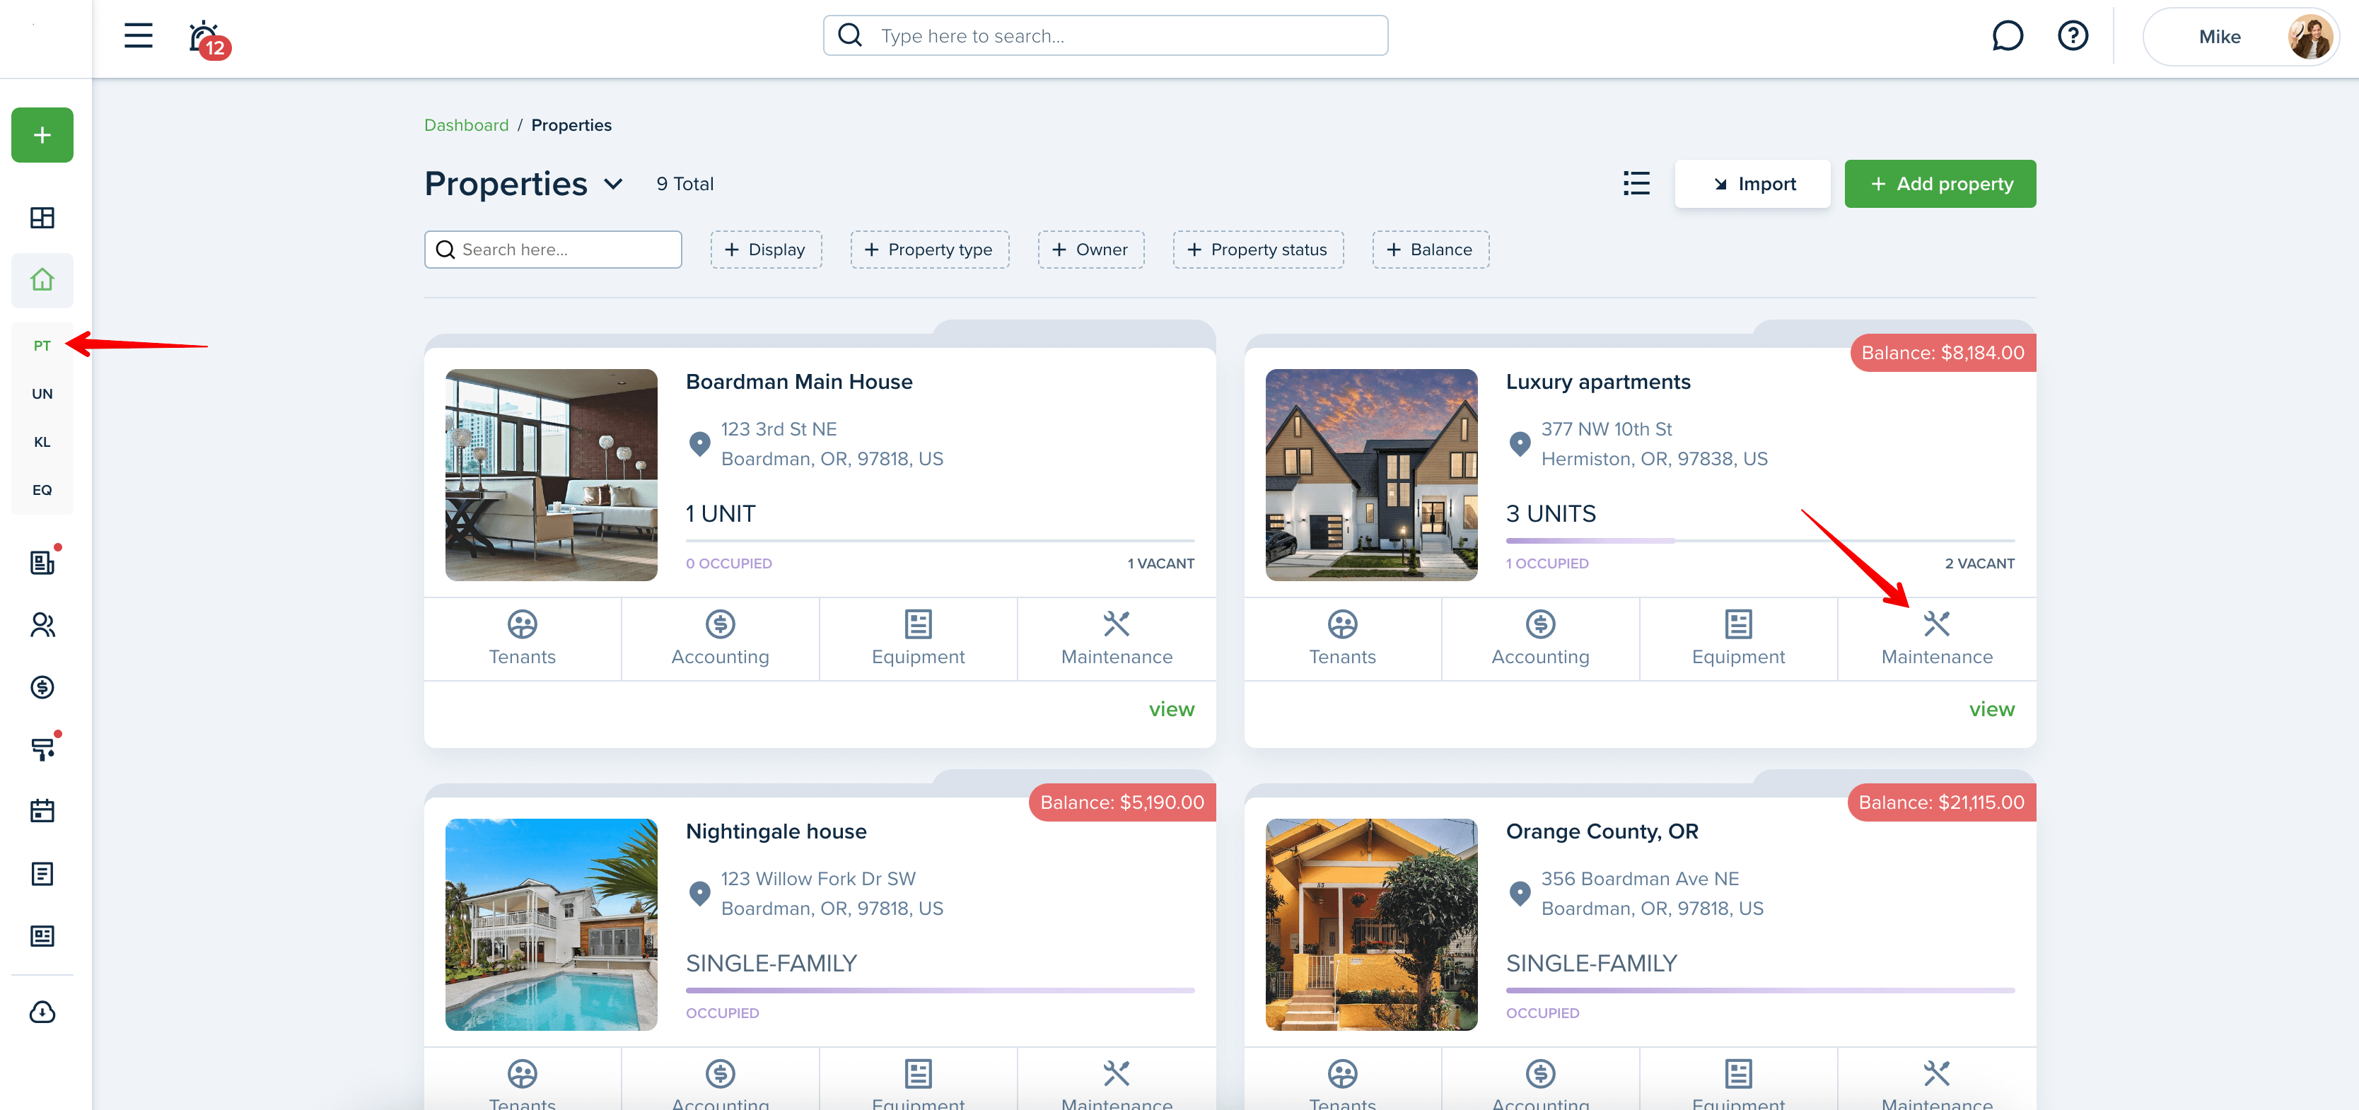Open the calendar icon in sidebar
Screen dimensions: 2359x1110
(x=42, y=810)
